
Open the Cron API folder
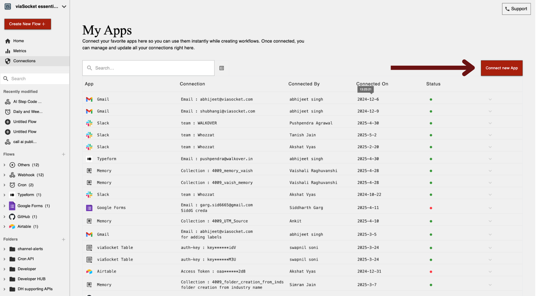click(x=26, y=259)
